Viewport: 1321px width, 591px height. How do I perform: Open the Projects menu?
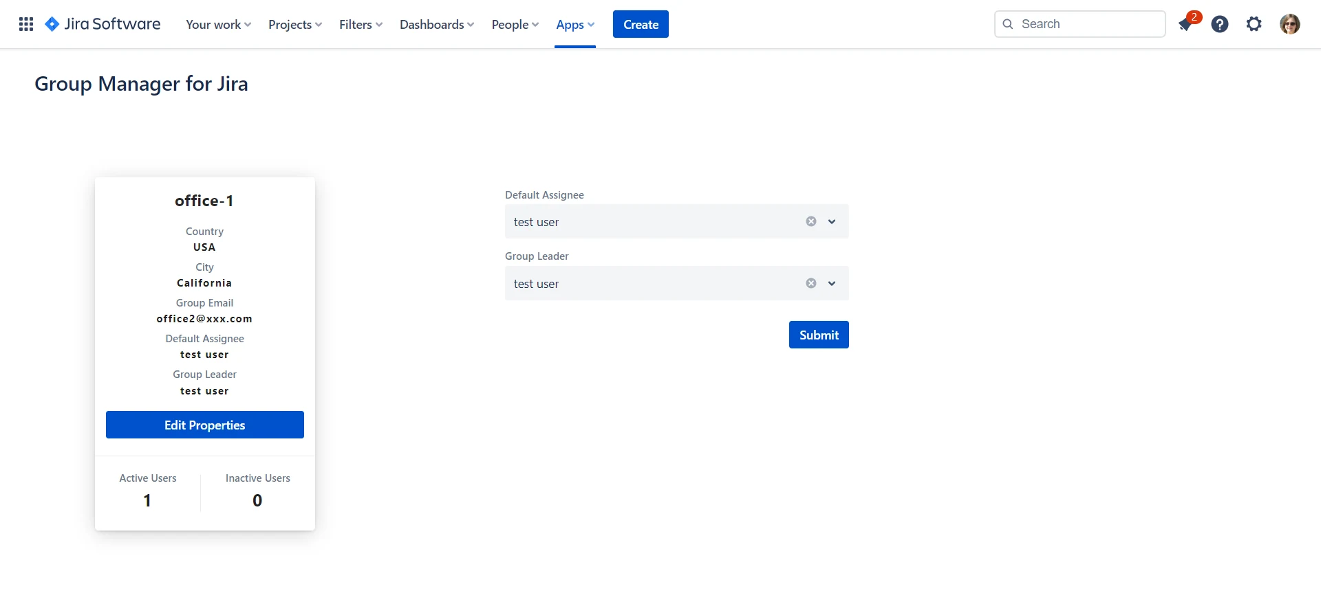pos(295,25)
